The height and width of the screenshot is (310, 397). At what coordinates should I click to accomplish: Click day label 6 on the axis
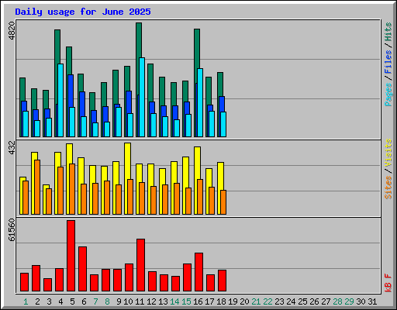pos(84,301)
